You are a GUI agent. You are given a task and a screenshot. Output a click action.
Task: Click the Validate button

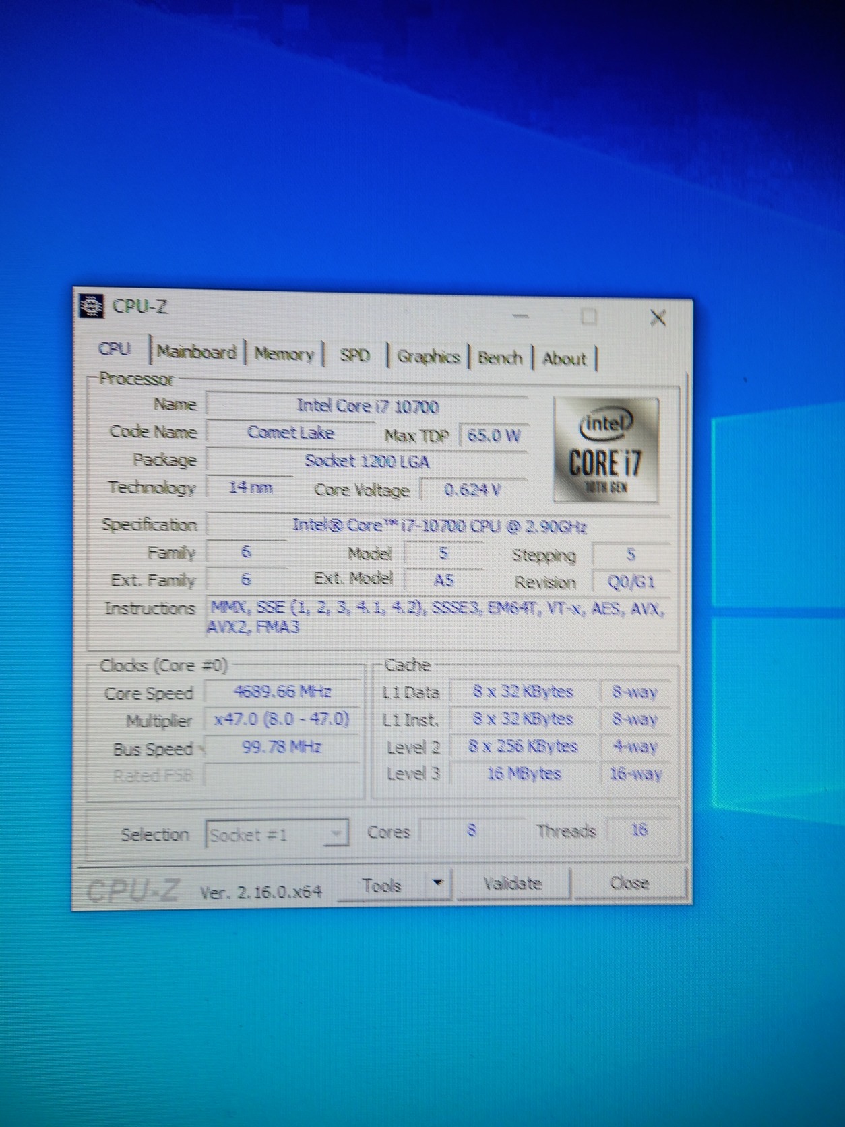pyautogui.click(x=513, y=883)
